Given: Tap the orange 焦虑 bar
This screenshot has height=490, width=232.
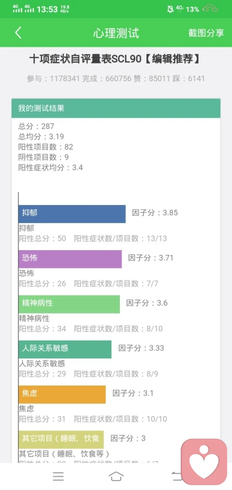Looking at the screenshot, I should coord(62,394).
